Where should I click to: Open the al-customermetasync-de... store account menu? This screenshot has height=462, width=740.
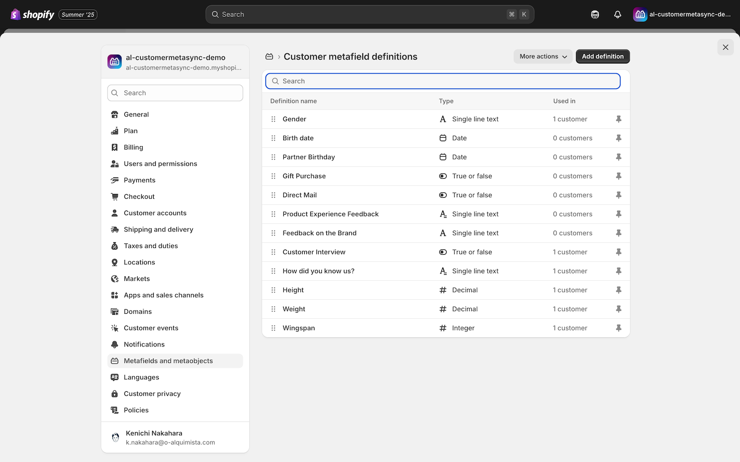[682, 14]
